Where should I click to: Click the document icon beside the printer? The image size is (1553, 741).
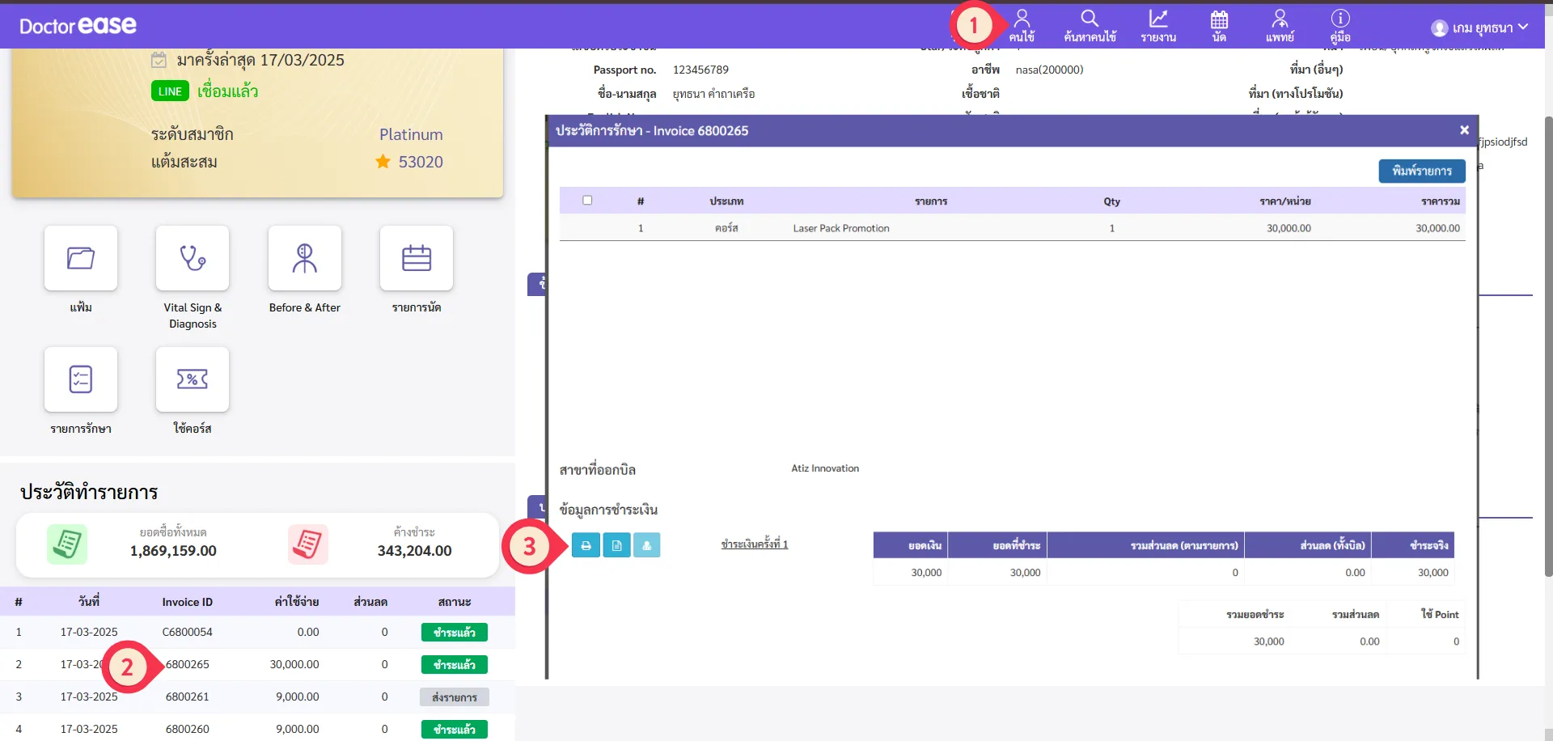616,545
